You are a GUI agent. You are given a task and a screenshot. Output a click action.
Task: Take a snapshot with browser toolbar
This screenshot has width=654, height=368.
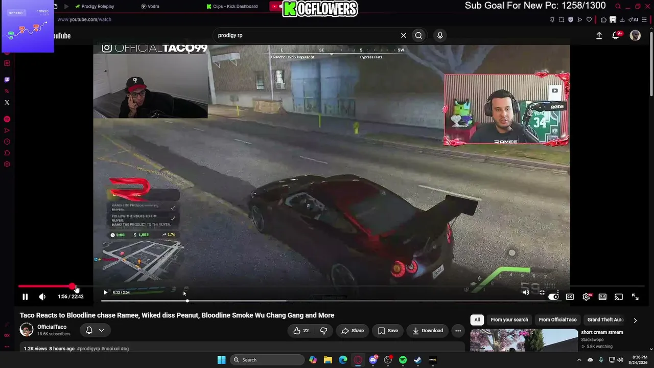561,19
